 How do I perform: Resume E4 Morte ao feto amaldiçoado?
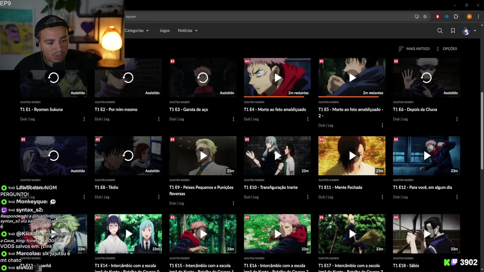[277, 77]
